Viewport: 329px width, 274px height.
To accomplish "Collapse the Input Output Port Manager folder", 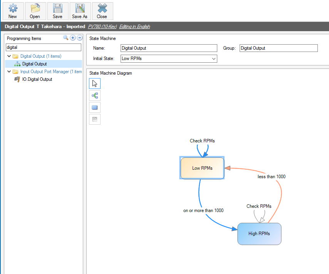I will (9, 72).
